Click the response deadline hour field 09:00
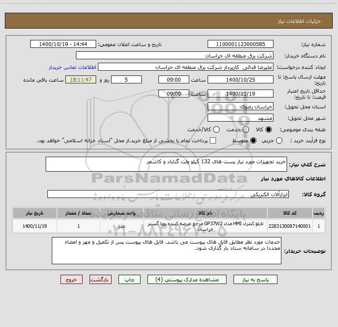 [174, 80]
